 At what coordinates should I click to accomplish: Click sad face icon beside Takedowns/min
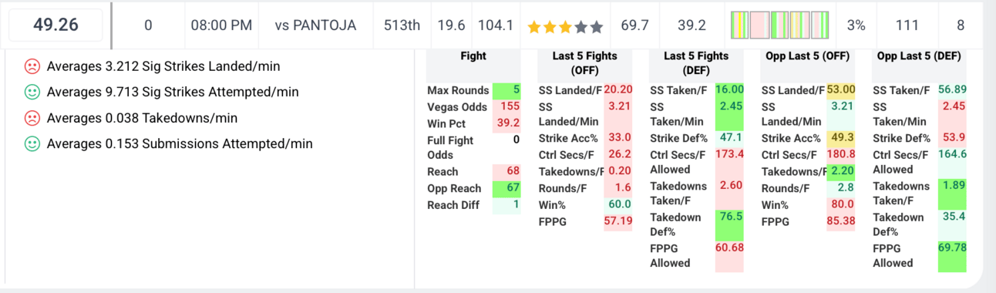pos(32,118)
